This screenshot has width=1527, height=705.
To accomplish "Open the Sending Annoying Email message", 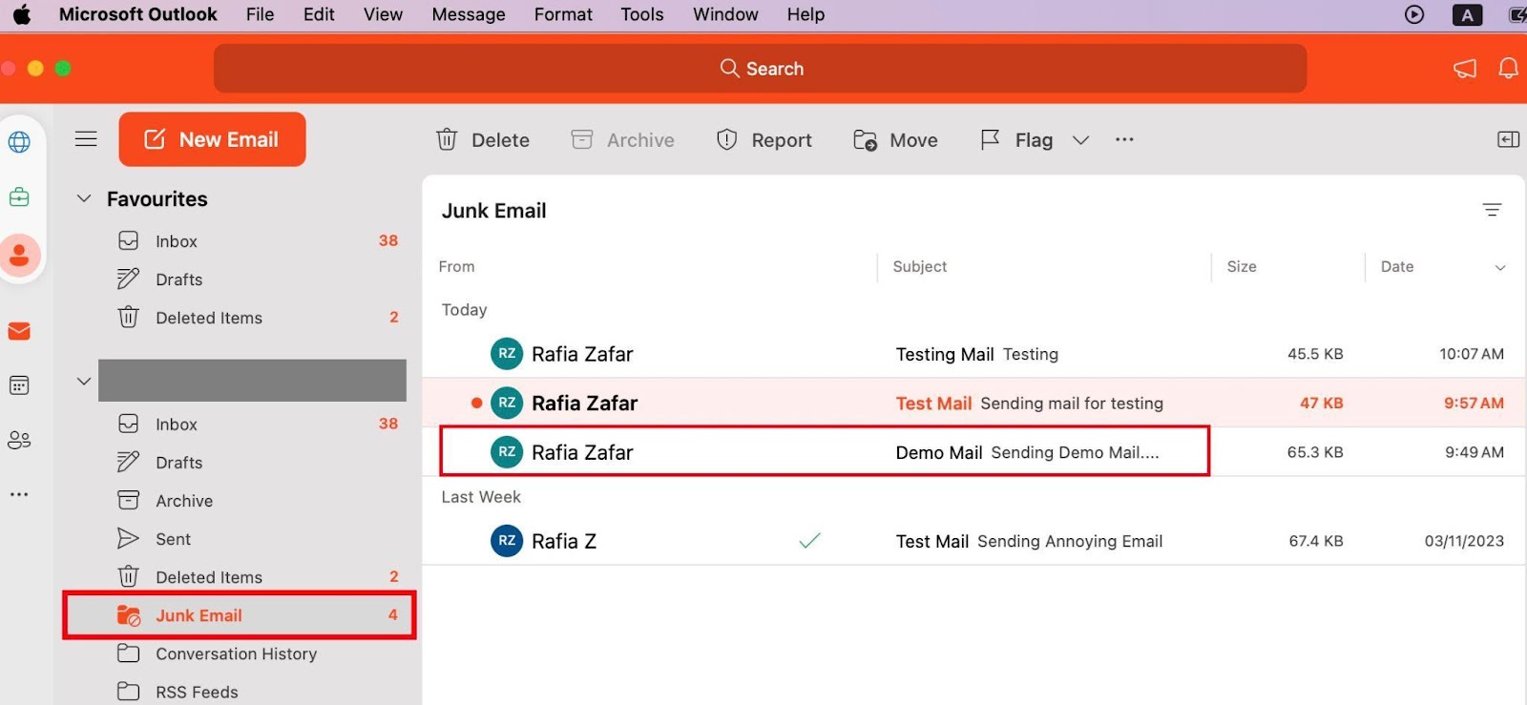I will click(x=973, y=541).
